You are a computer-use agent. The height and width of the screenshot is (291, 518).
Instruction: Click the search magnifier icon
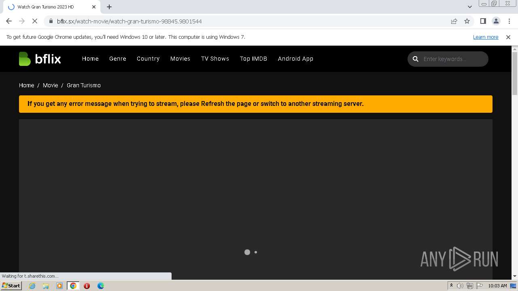pos(415,59)
